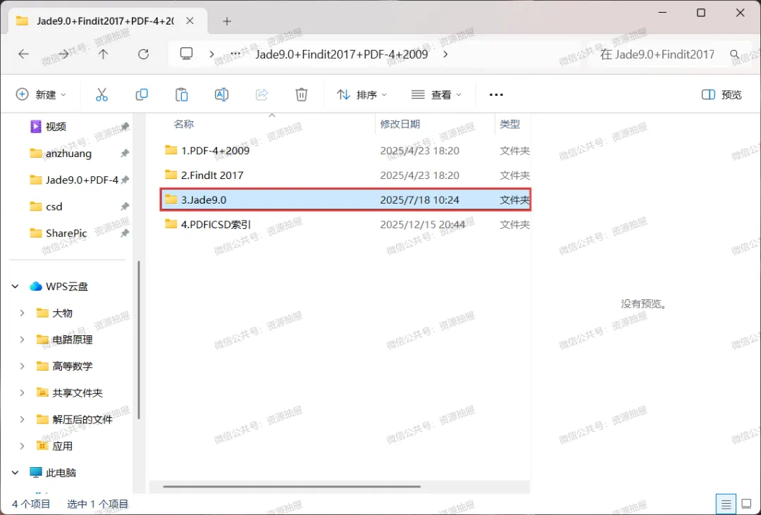Open the 排序 (Sort) dropdown
Viewport: 761px width, 515px height.
[361, 94]
